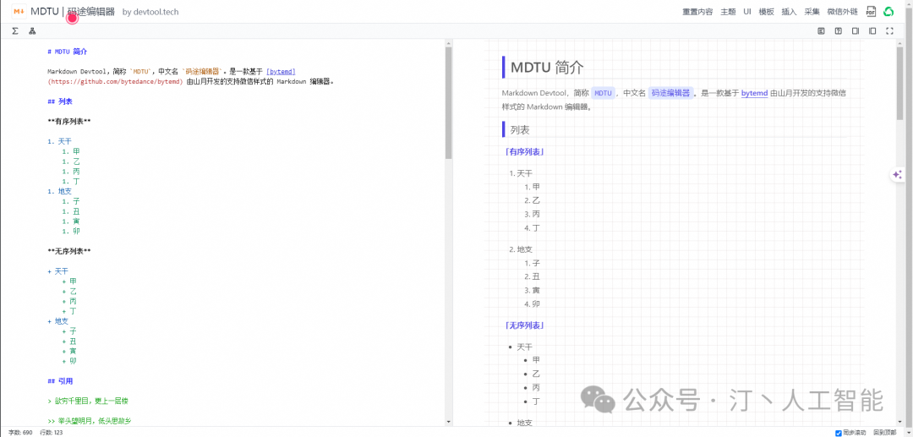Viewport: 913px width, 437px height.
Task: Click the '**无序列表**' line in editor
Action: [x=69, y=251]
